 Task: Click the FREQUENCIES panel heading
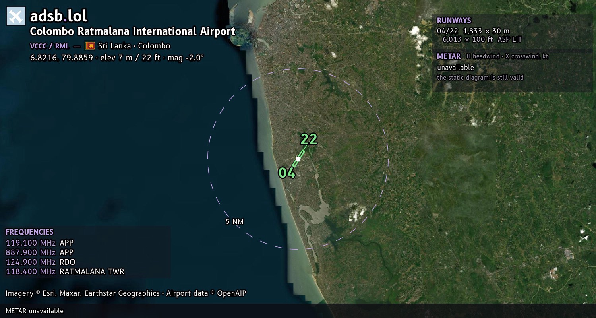click(x=29, y=232)
